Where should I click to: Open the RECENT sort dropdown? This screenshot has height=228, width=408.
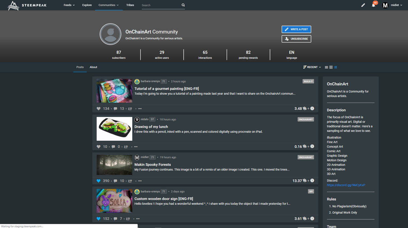coord(312,67)
